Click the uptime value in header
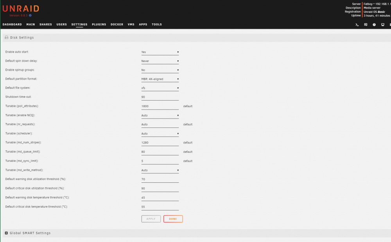This screenshot has height=242, width=391. point(377,16)
